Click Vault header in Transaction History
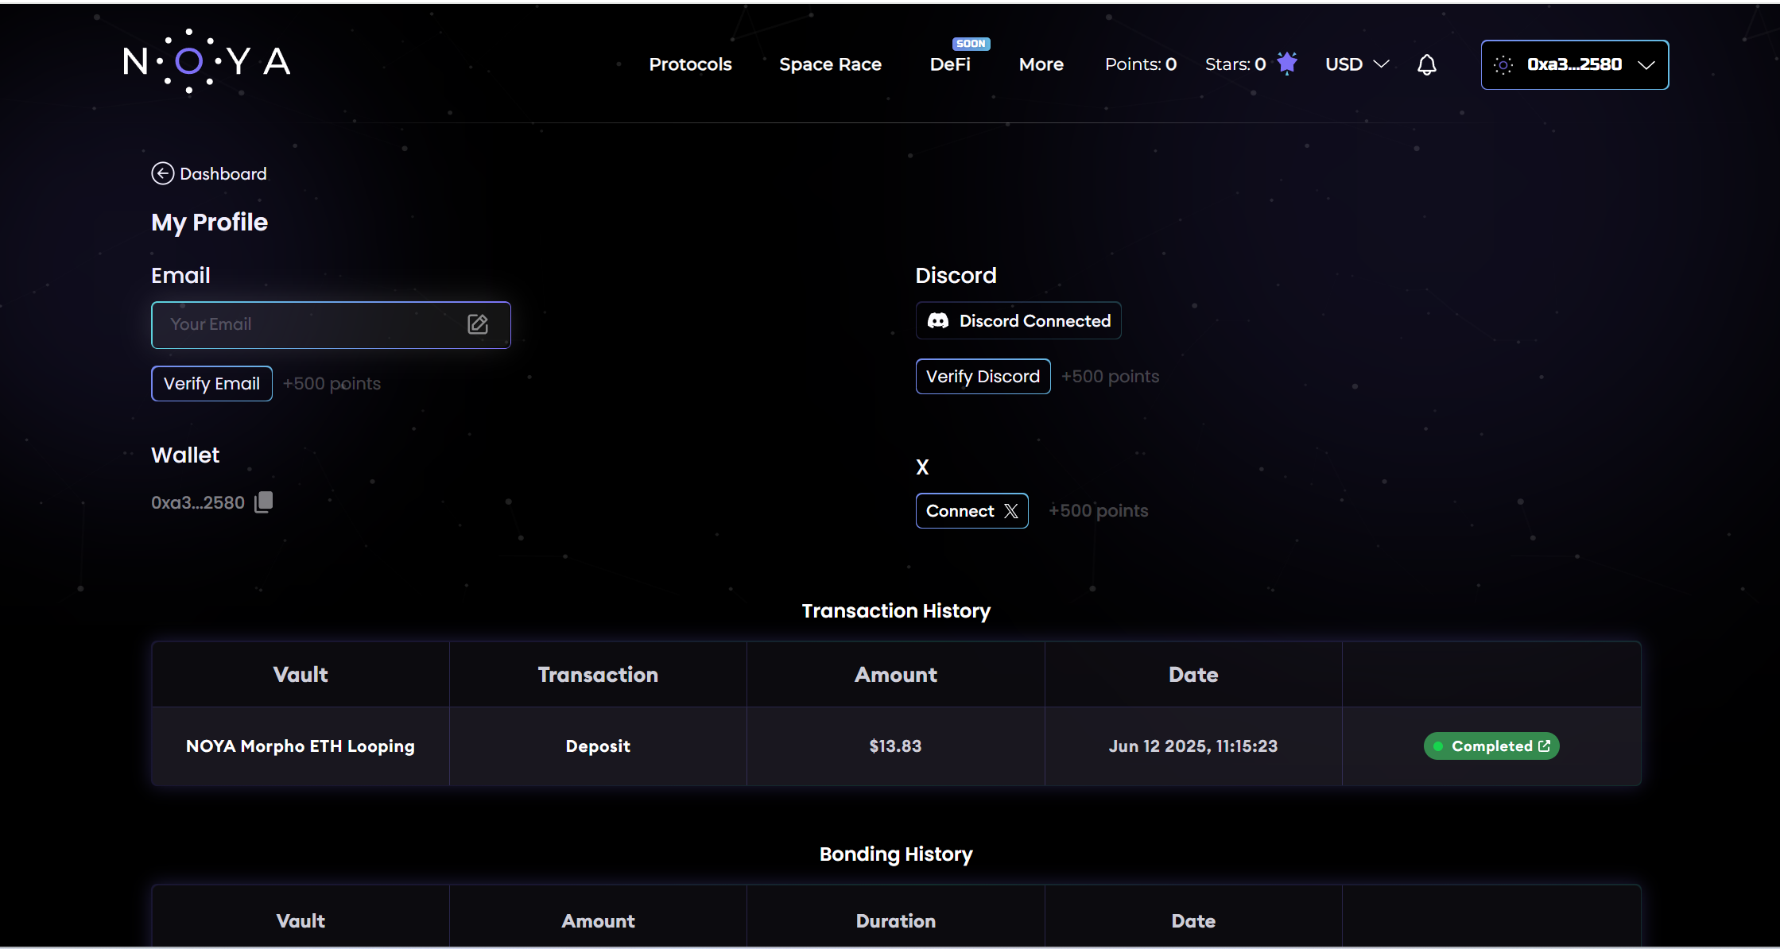Image resolution: width=1780 pixels, height=949 pixels. [x=301, y=674]
